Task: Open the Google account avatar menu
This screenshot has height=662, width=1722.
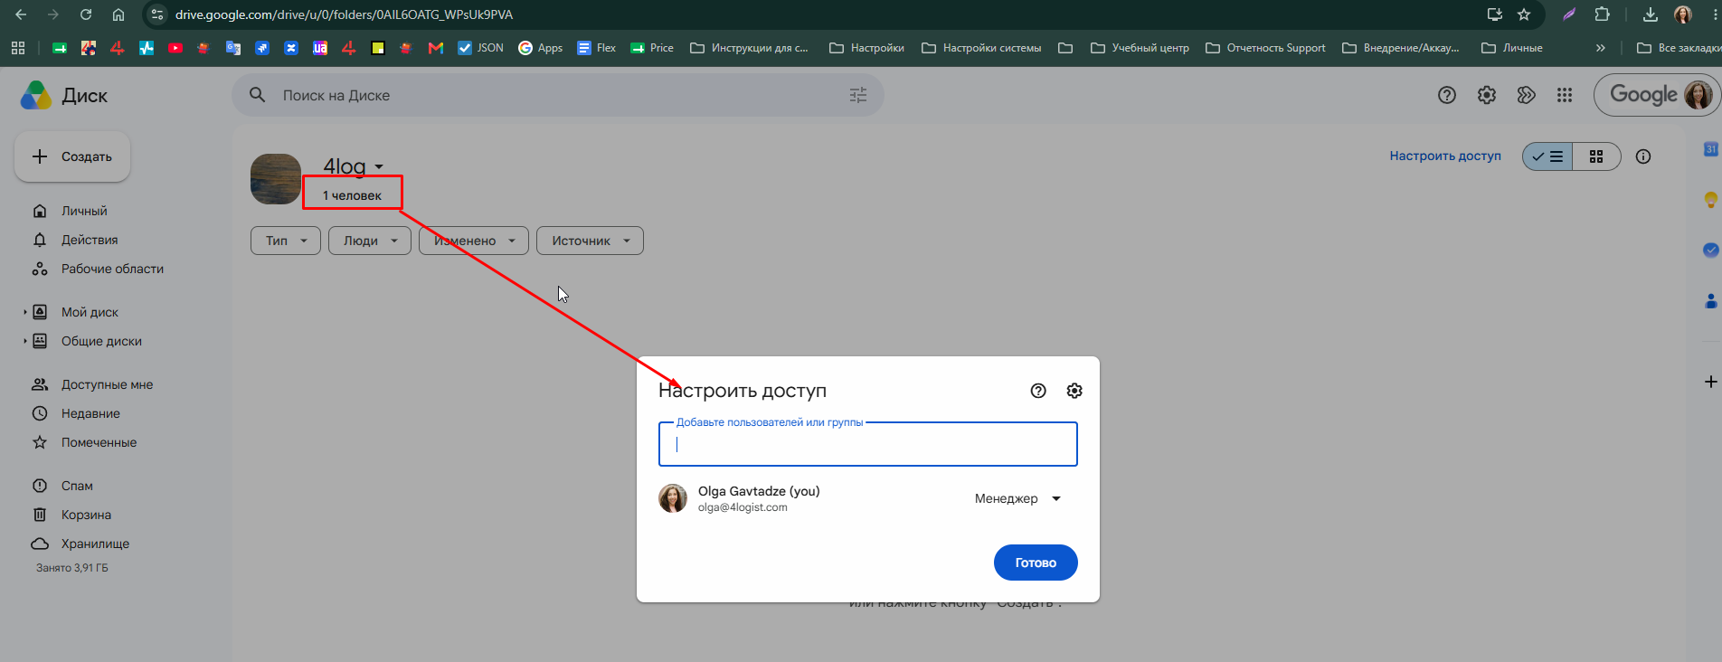Action: tap(1698, 95)
